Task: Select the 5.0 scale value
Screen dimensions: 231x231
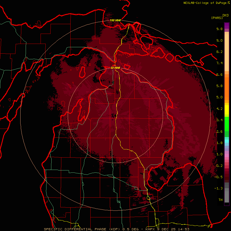Action: [219, 97]
